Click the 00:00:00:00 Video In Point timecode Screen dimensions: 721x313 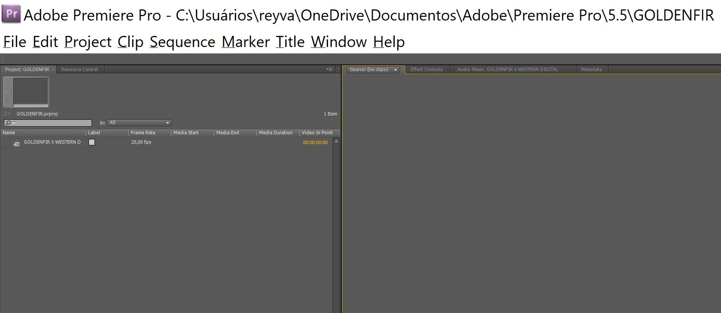click(x=315, y=142)
